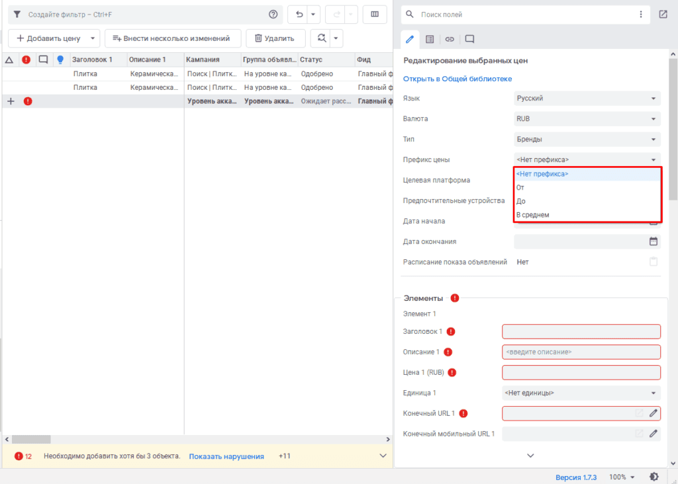Open the 100% zoom dropdown
This screenshot has height=484, width=678.
pyautogui.click(x=622, y=477)
